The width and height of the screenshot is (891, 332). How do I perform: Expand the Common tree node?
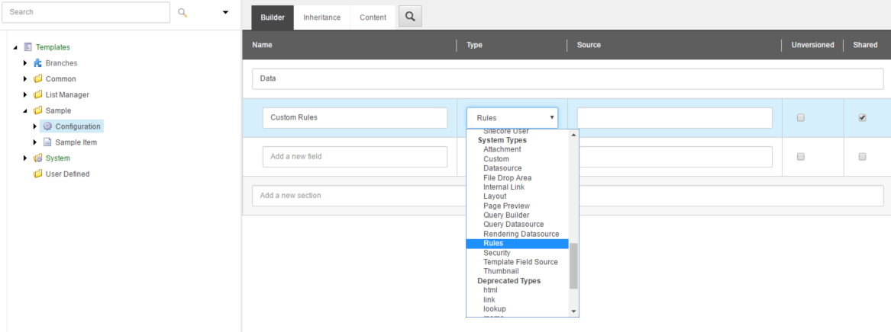tap(25, 78)
